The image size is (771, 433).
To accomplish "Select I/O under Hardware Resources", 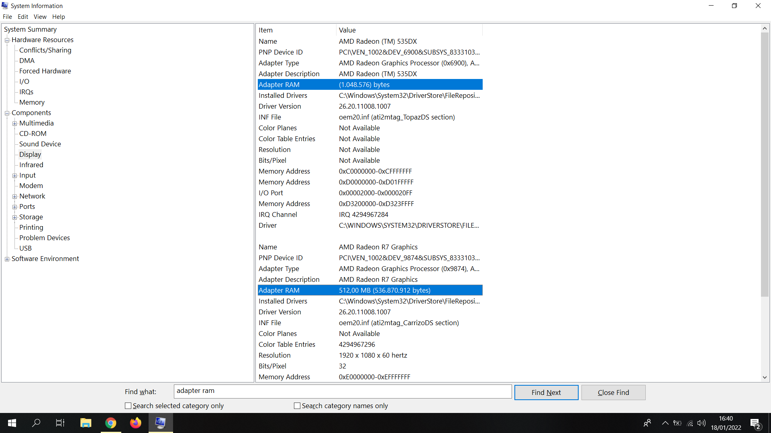I will pyautogui.click(x=24, y=81).
